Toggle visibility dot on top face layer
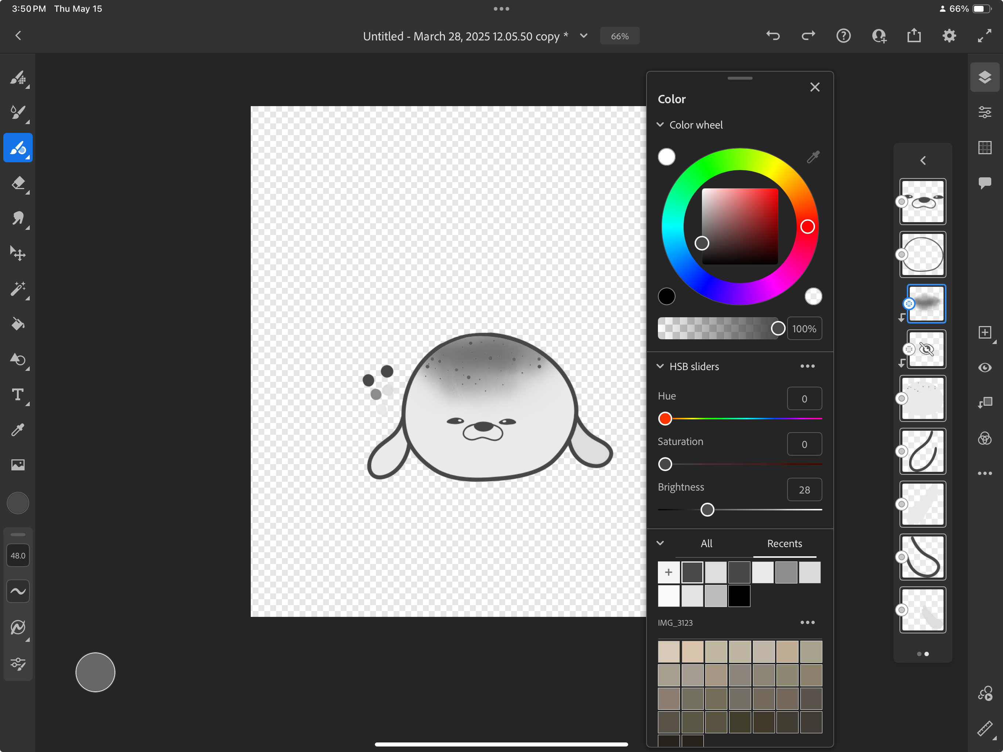 tap(901, 201)
